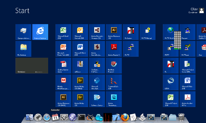This screenshot has width=206, height=123.
Task: Click the blue figures icon in dock
Action: coord(99,117)
